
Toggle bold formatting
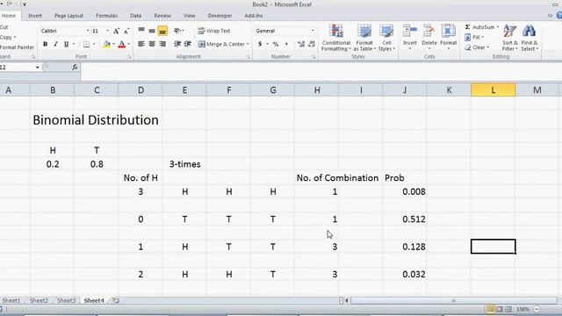45,44
